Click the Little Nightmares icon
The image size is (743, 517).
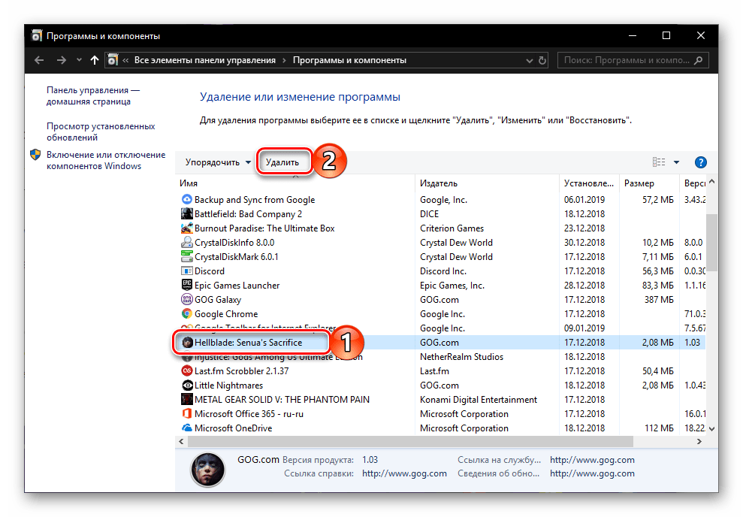tap(187, 385)
